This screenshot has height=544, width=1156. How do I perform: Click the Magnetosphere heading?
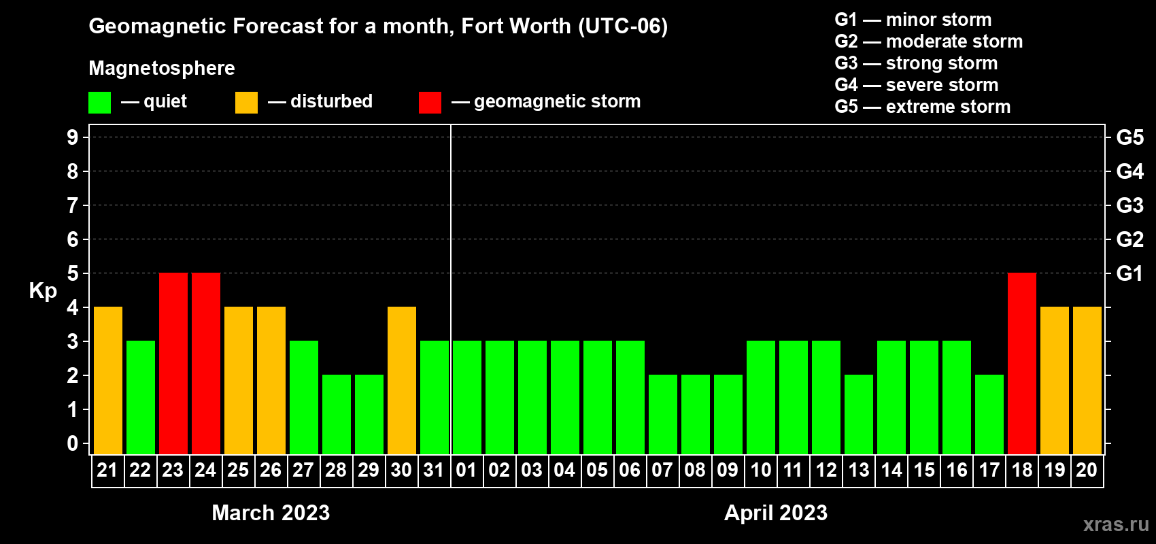click(162, 69)
